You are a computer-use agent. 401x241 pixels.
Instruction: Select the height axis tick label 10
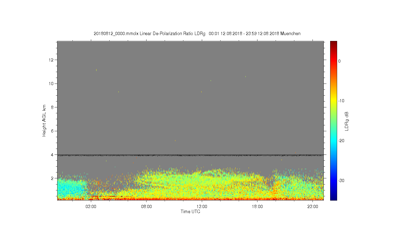tap(52, 84)
